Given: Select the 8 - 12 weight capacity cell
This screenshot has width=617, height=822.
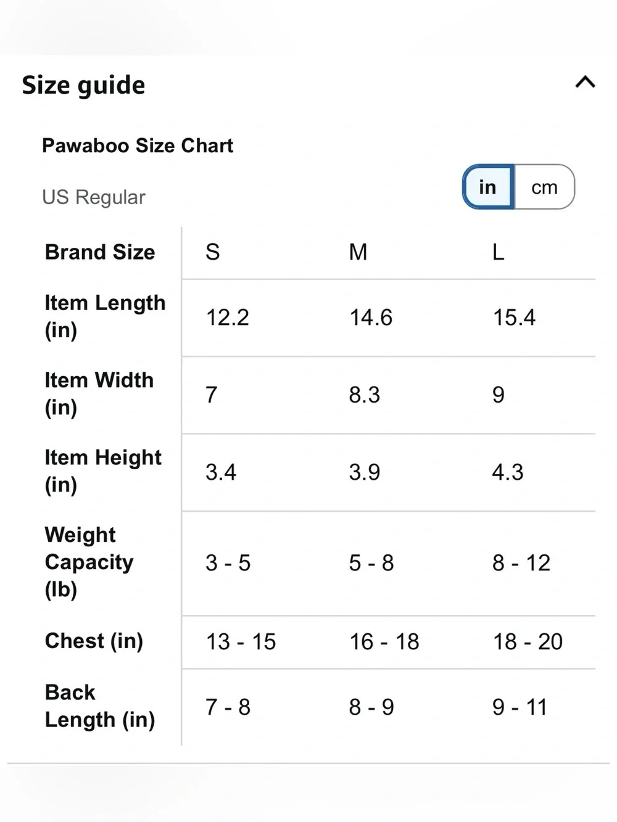Looking at the screenshot, I should (521, 563).
